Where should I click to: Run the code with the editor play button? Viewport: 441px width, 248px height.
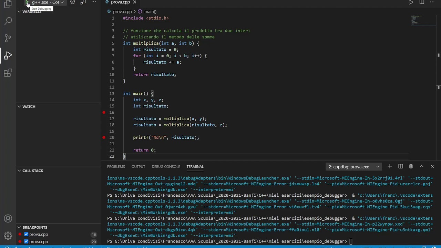pyautogui.click(x=411, y=2)
